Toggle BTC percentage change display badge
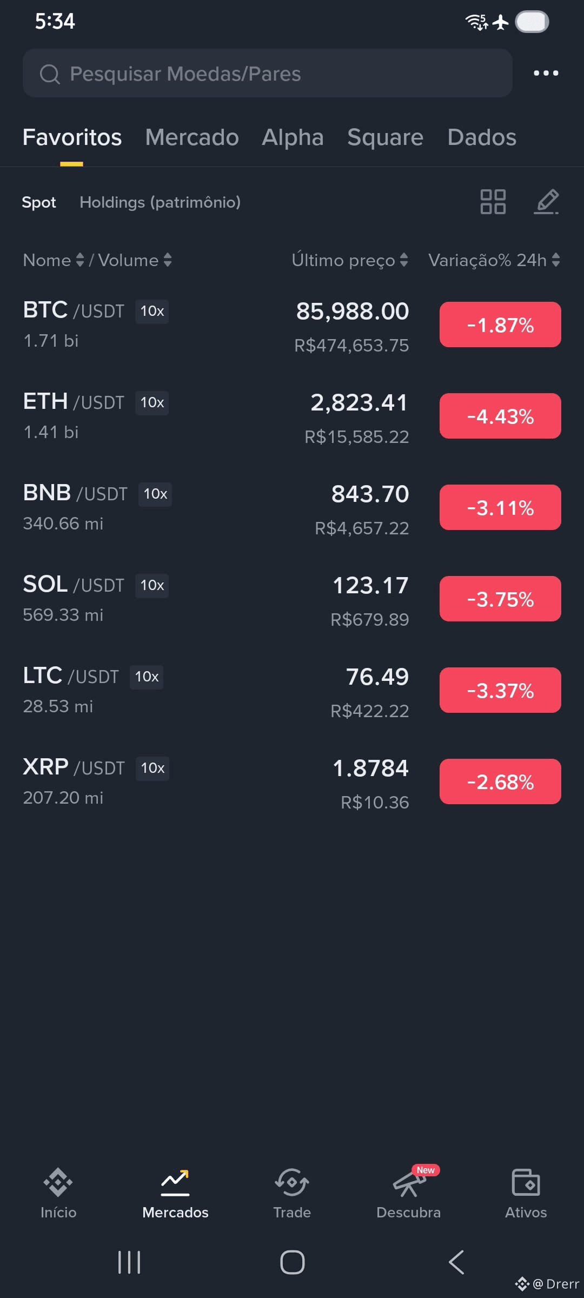 [x=500, y=325]
